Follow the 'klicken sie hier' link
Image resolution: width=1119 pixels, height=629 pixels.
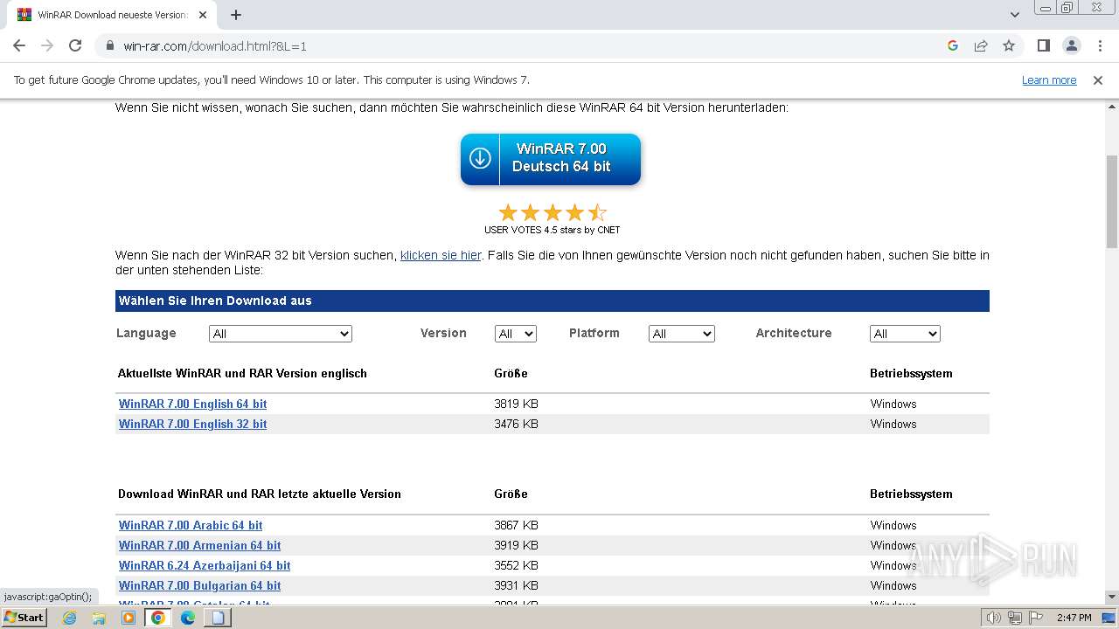(x=441, y=255)
